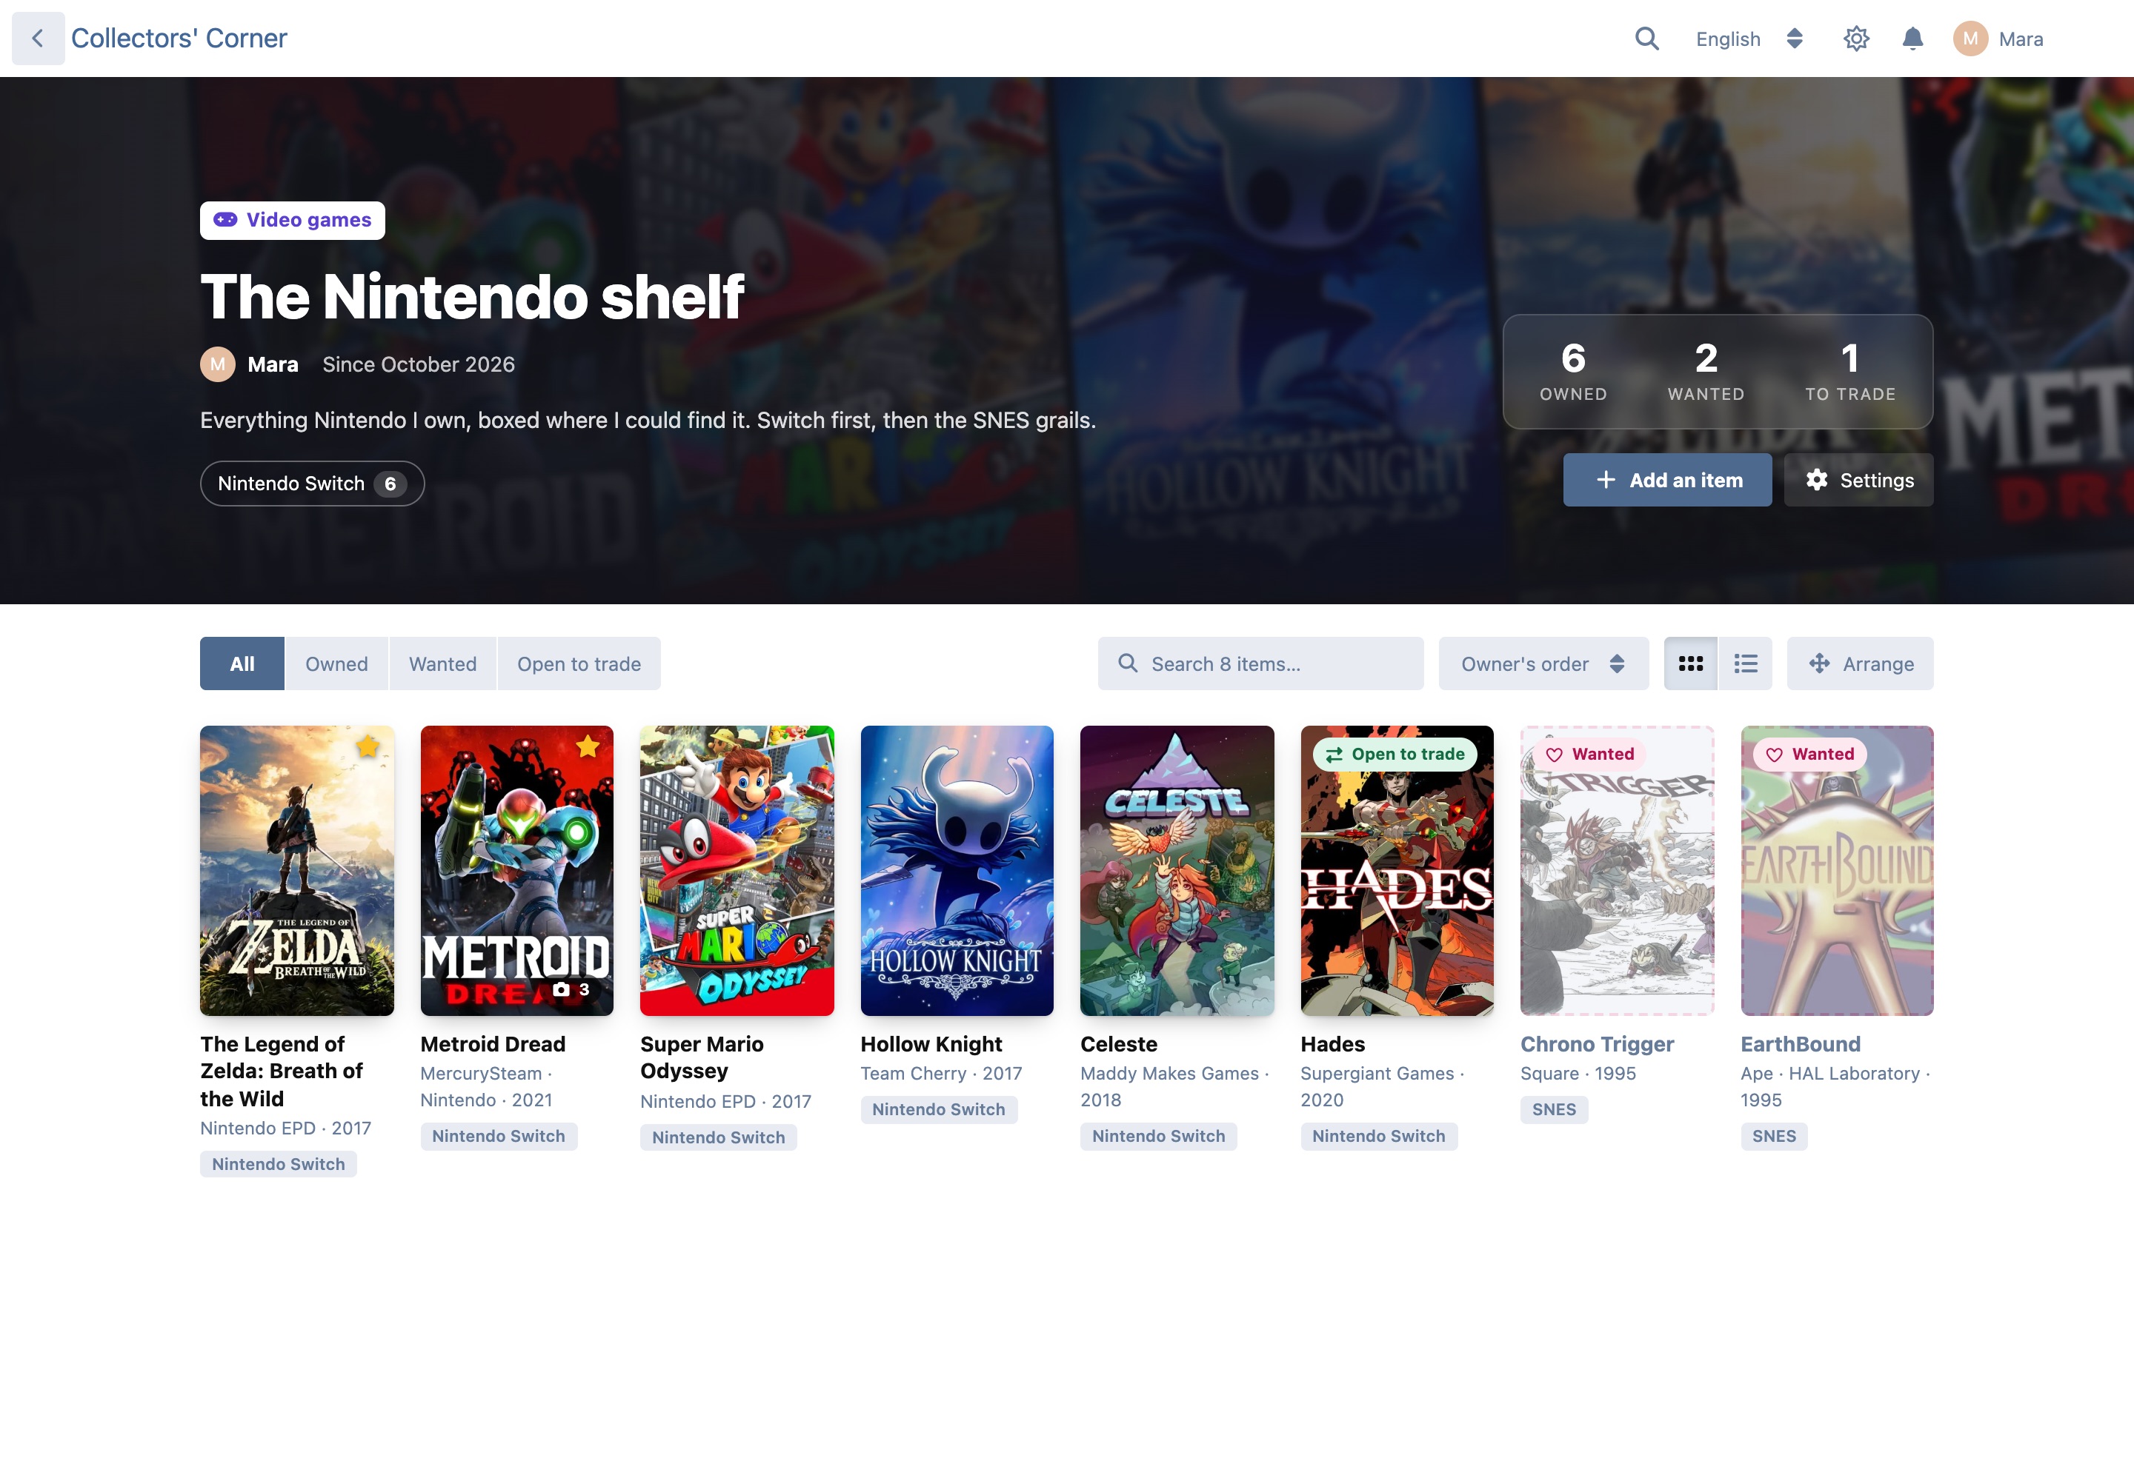Click the 1 To Trade stat

1850,371
